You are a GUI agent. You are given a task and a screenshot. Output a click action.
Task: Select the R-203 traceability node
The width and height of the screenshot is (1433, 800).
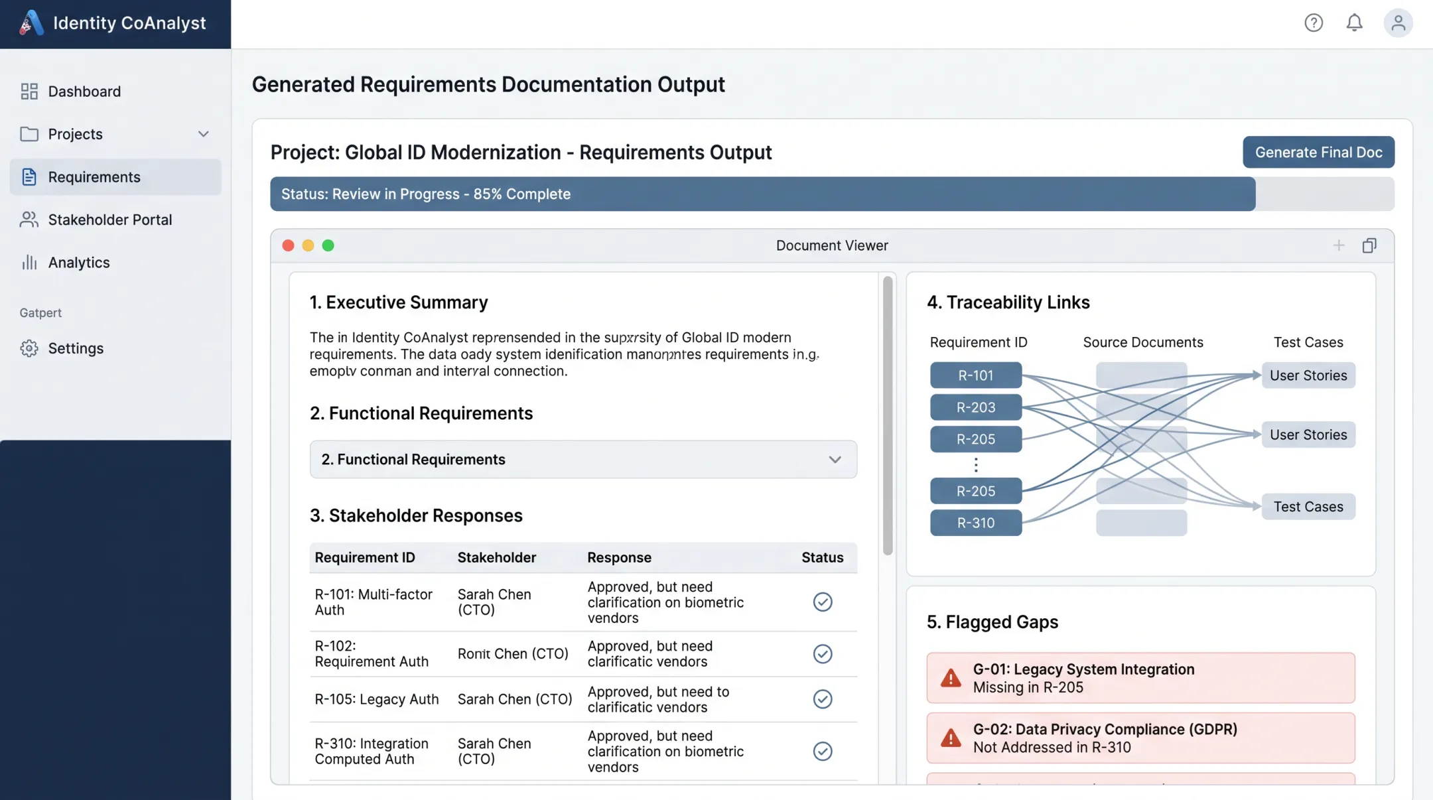pos(976,407)
